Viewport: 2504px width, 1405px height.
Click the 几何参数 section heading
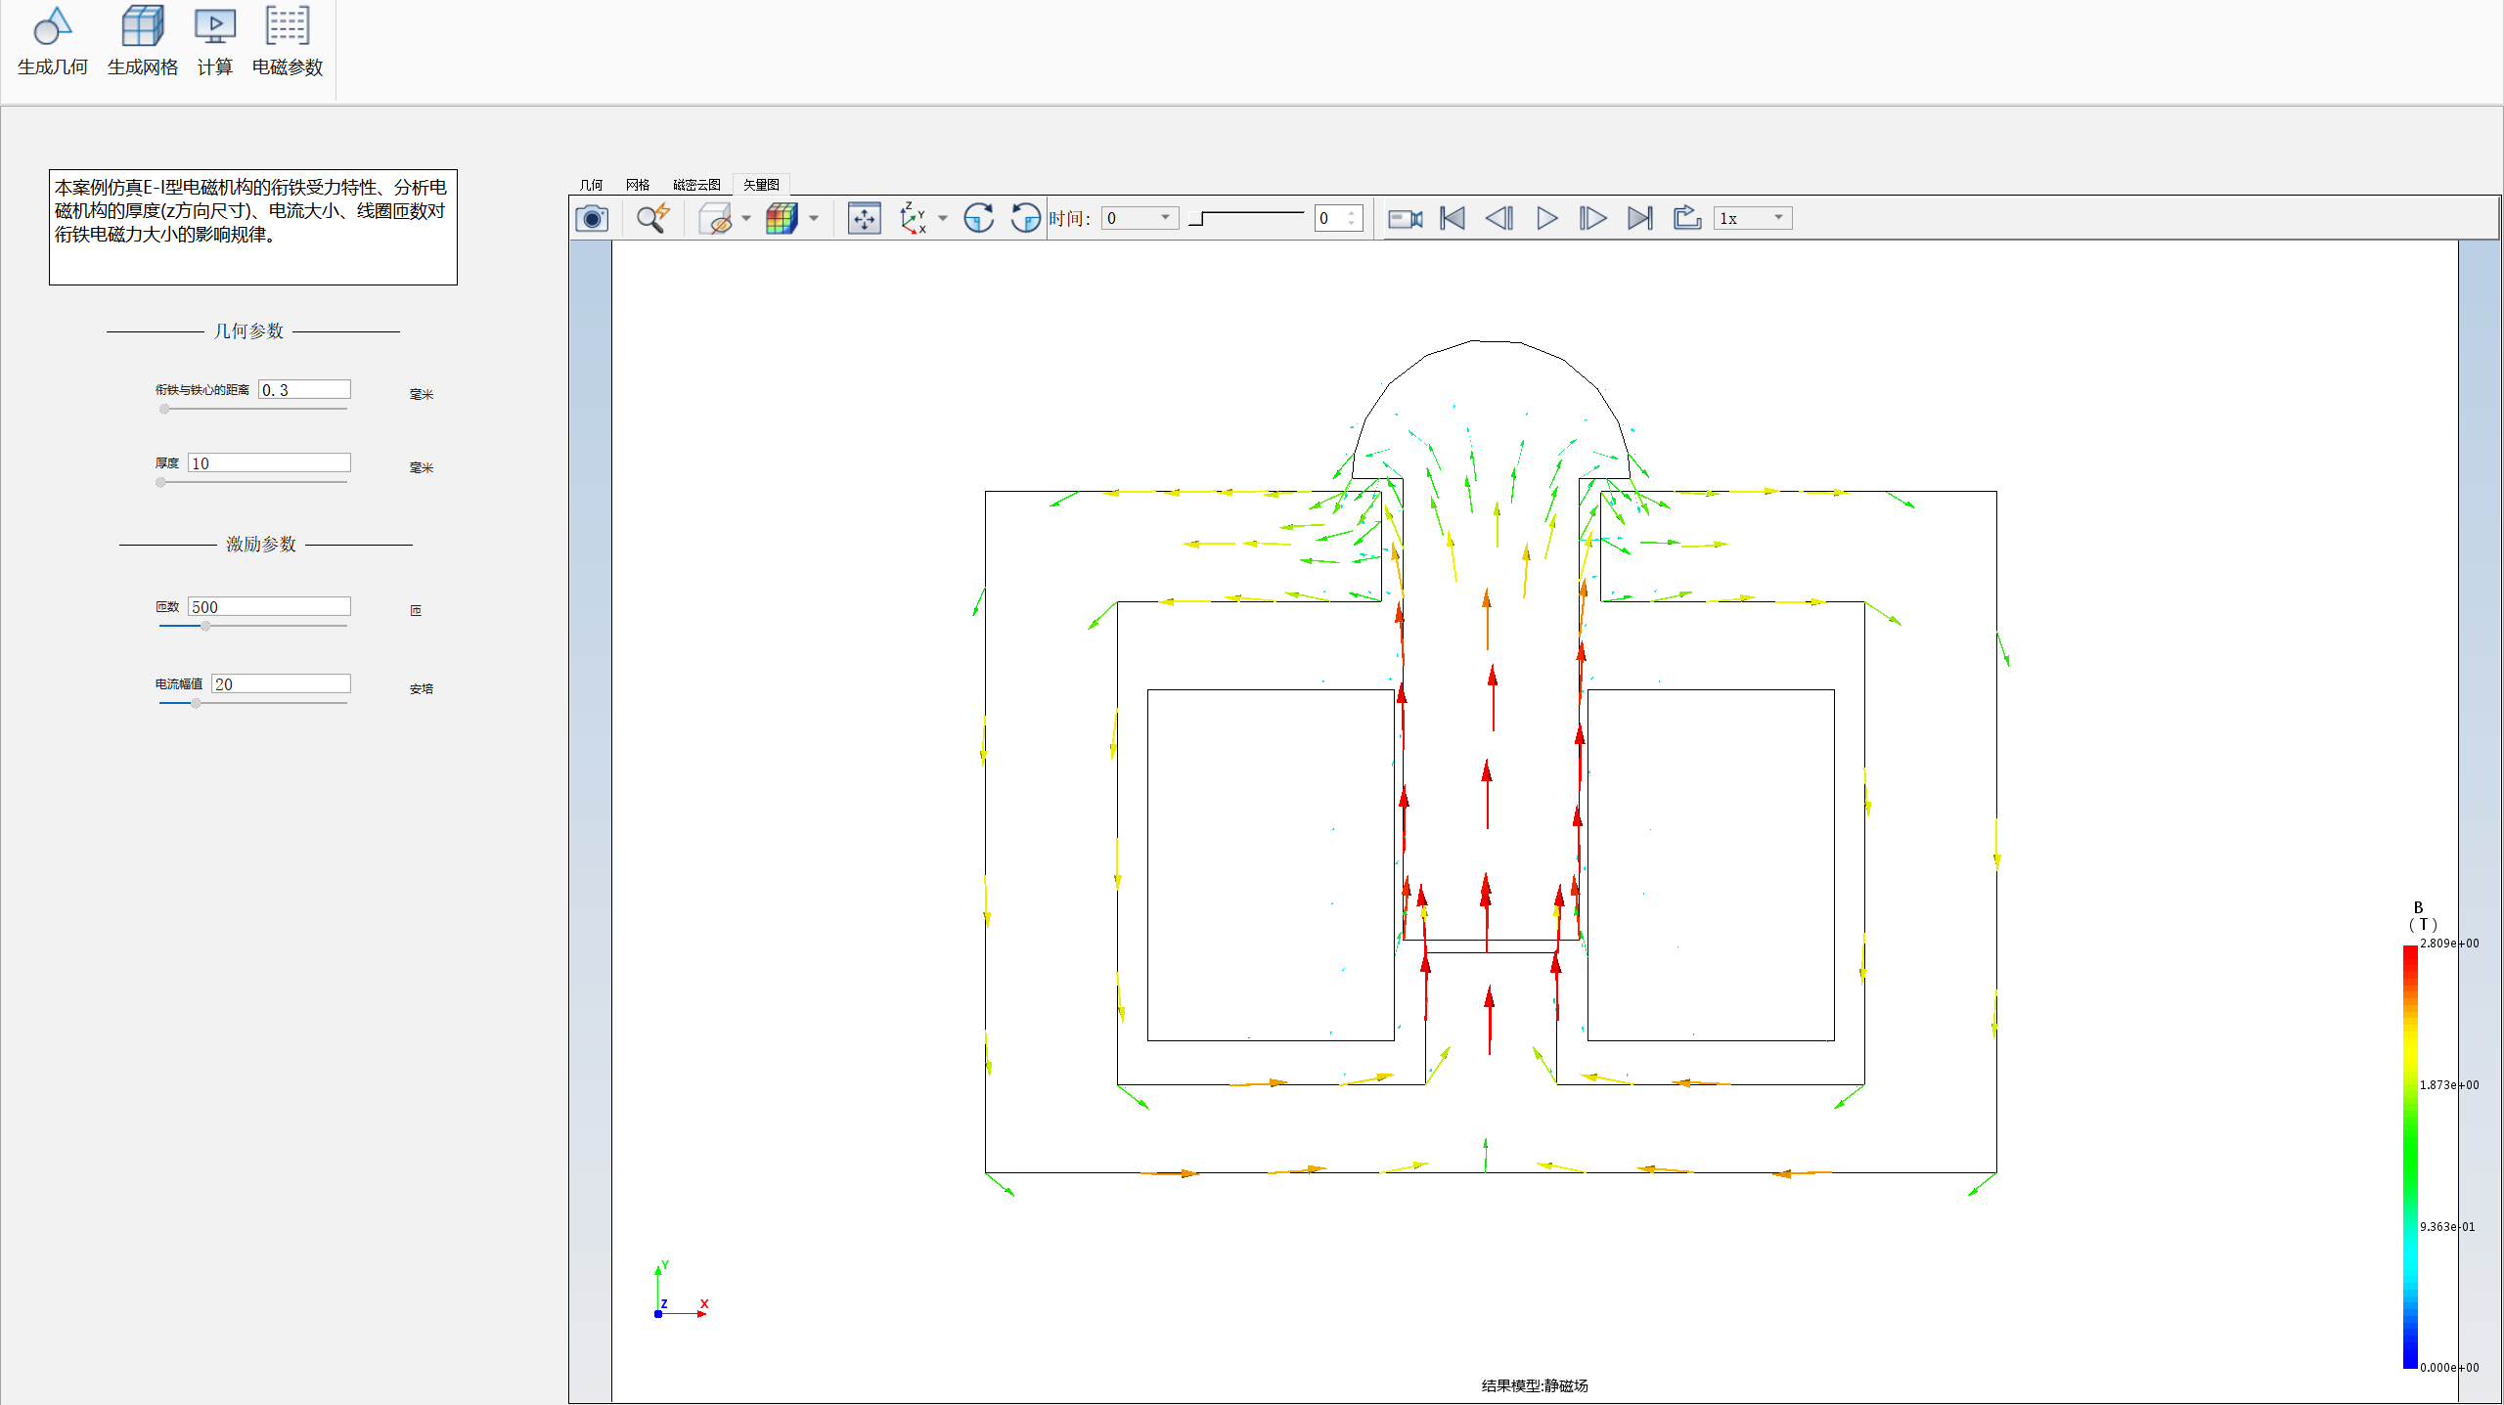point(249,331)
